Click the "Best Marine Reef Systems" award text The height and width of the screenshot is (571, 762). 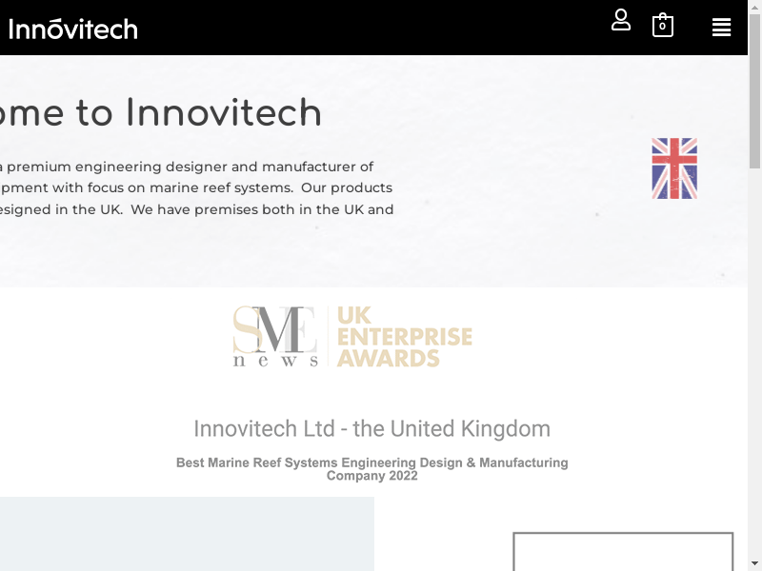pos(371,469)
